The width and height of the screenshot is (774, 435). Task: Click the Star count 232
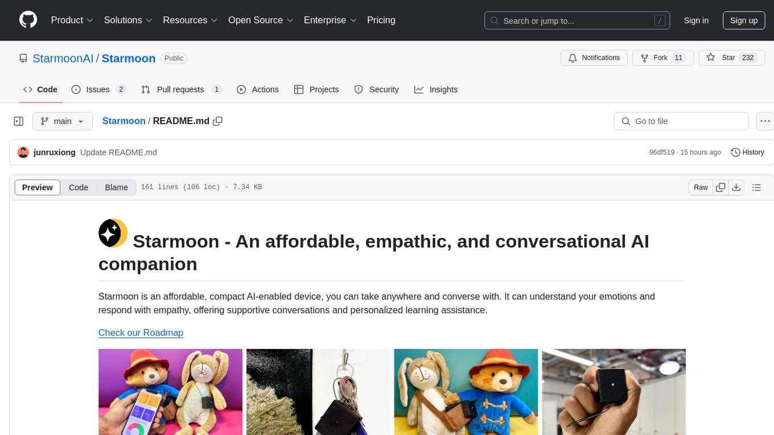(747, 58)
